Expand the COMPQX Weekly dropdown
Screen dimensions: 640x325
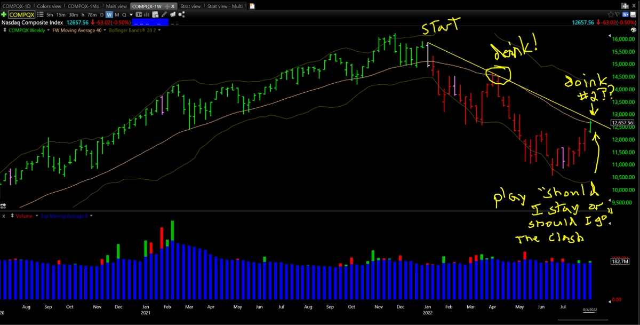(x=49, y=30)
